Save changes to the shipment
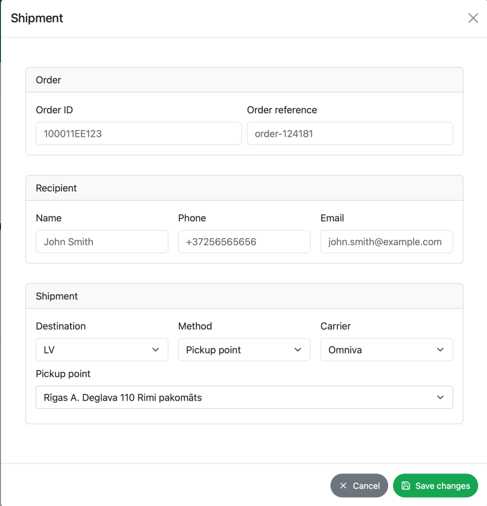Viewport: 487px width, 506px height. 436,485
